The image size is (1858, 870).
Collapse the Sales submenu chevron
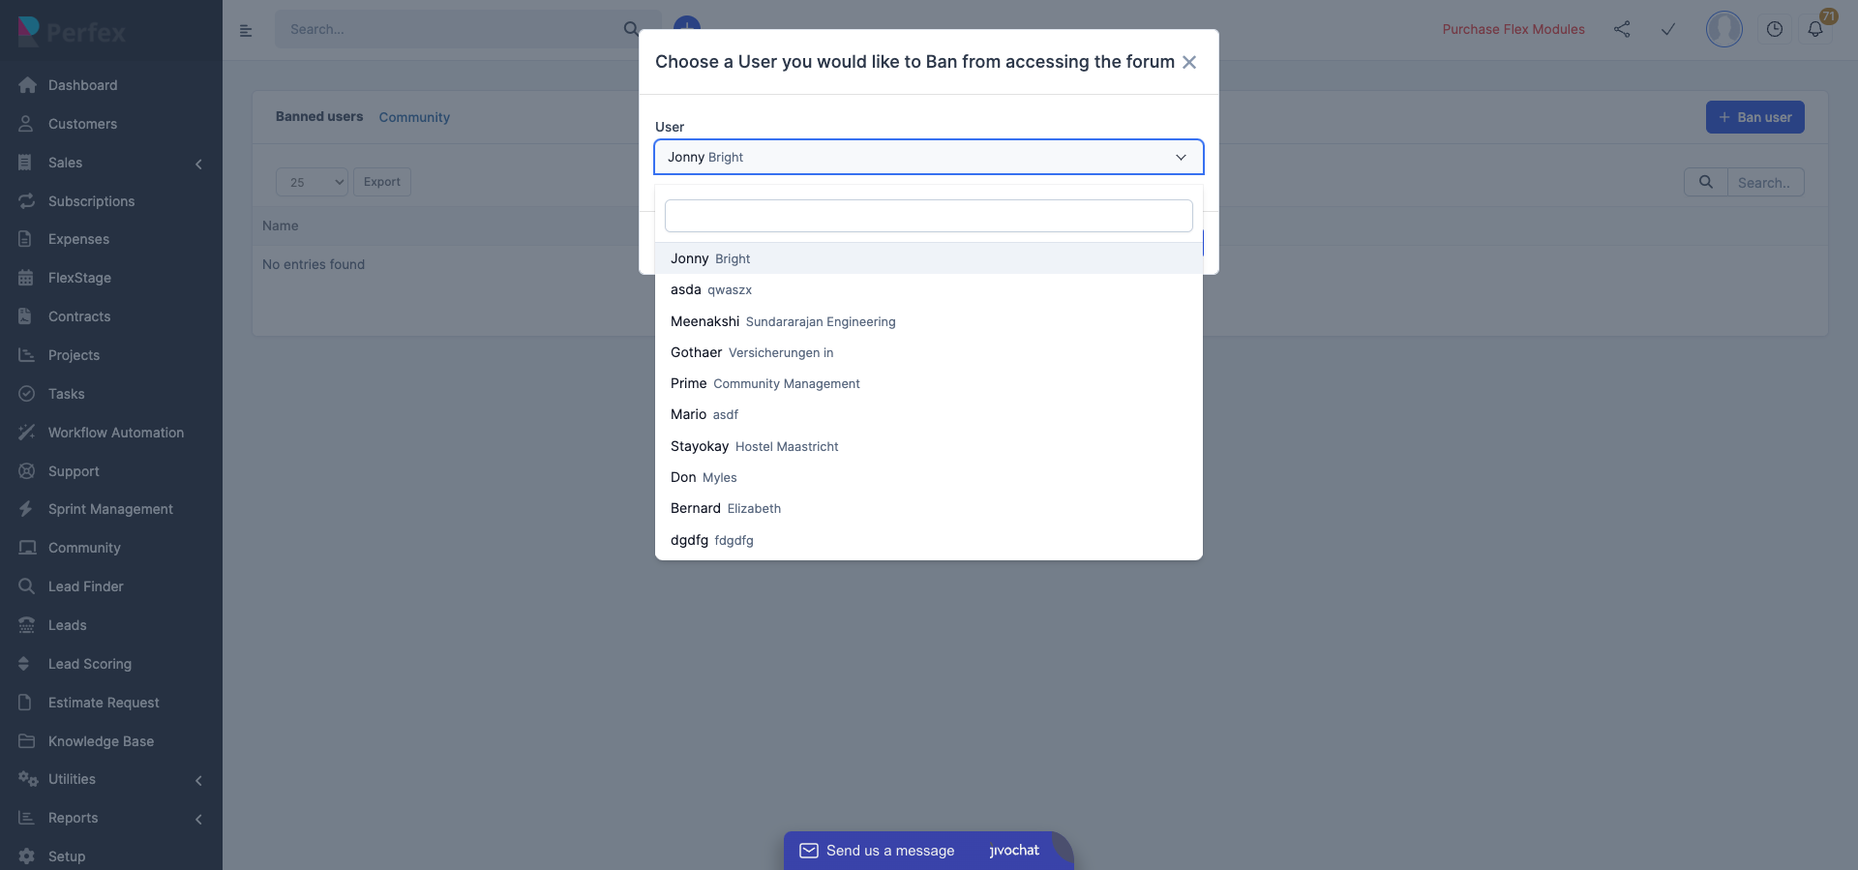coord(199,164)
